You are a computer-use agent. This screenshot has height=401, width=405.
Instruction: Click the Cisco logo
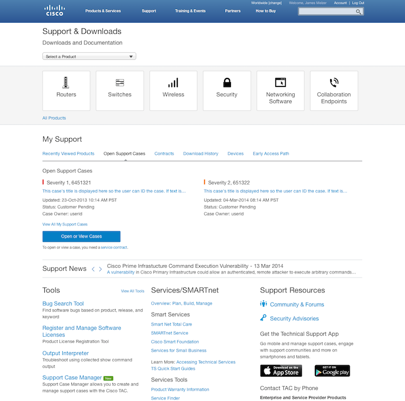pyautogui.click(x=54, y=11)
